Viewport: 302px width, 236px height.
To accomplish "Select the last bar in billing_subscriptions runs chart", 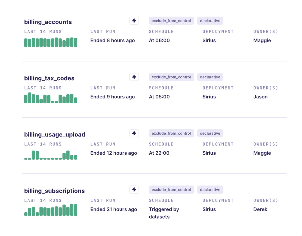I will click(76, 210).
